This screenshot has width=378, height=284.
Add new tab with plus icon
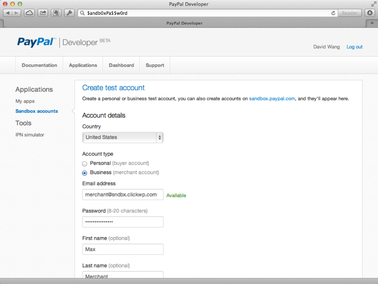[x=372, y=23]
